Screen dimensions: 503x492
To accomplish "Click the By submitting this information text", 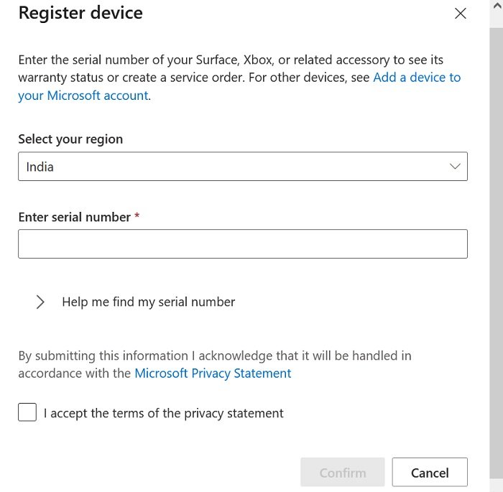I will click(x=214, y=356).
